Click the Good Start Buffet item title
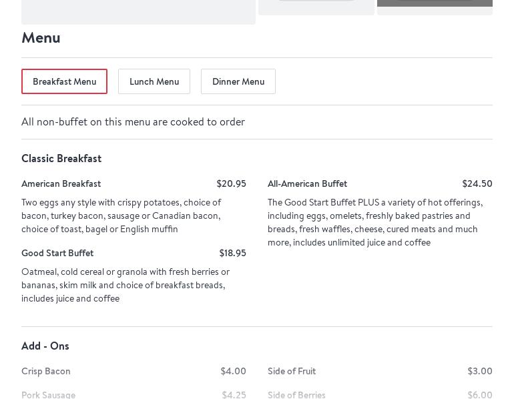The width and height of the screenshot is (514, 399). (57, 253)
